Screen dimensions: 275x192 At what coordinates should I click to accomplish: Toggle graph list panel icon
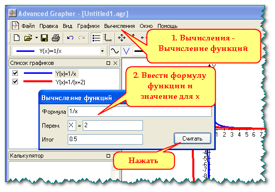(96, 38)
